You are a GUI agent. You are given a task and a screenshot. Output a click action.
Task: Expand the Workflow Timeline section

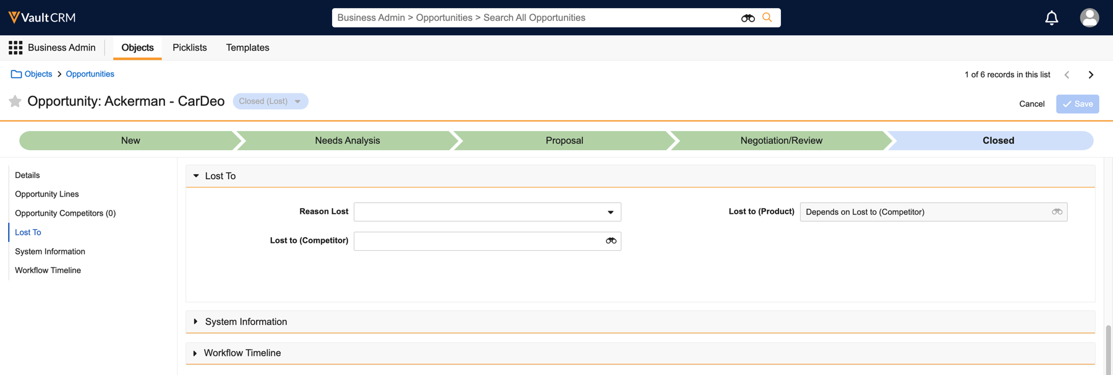click(195, 353)
